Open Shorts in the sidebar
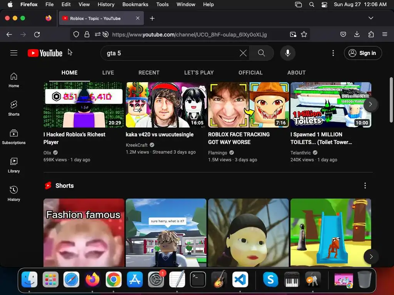This screenshot has width=394, height=295. tap(14, 108)
